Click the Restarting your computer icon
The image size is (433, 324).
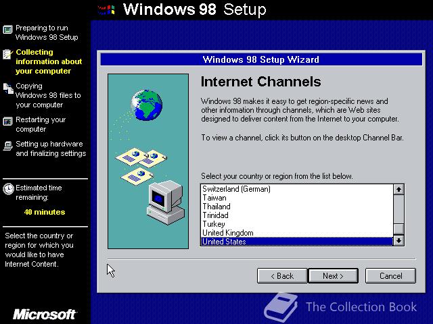(x=7, y=122)
